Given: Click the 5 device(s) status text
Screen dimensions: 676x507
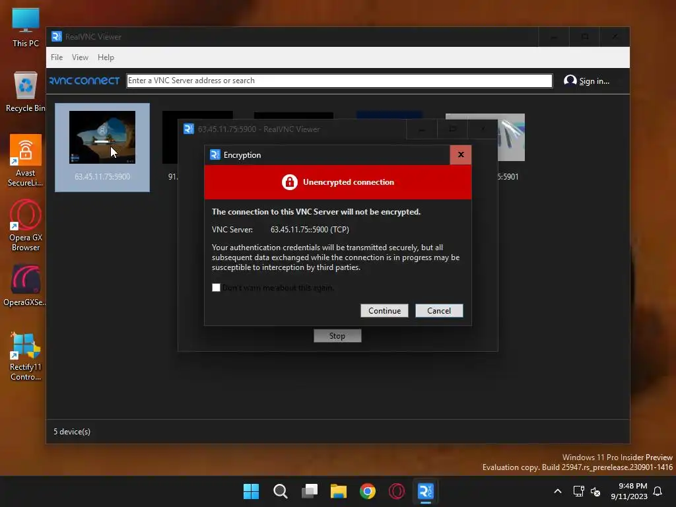Looking at the screenshot, I should tap(72, 432).
